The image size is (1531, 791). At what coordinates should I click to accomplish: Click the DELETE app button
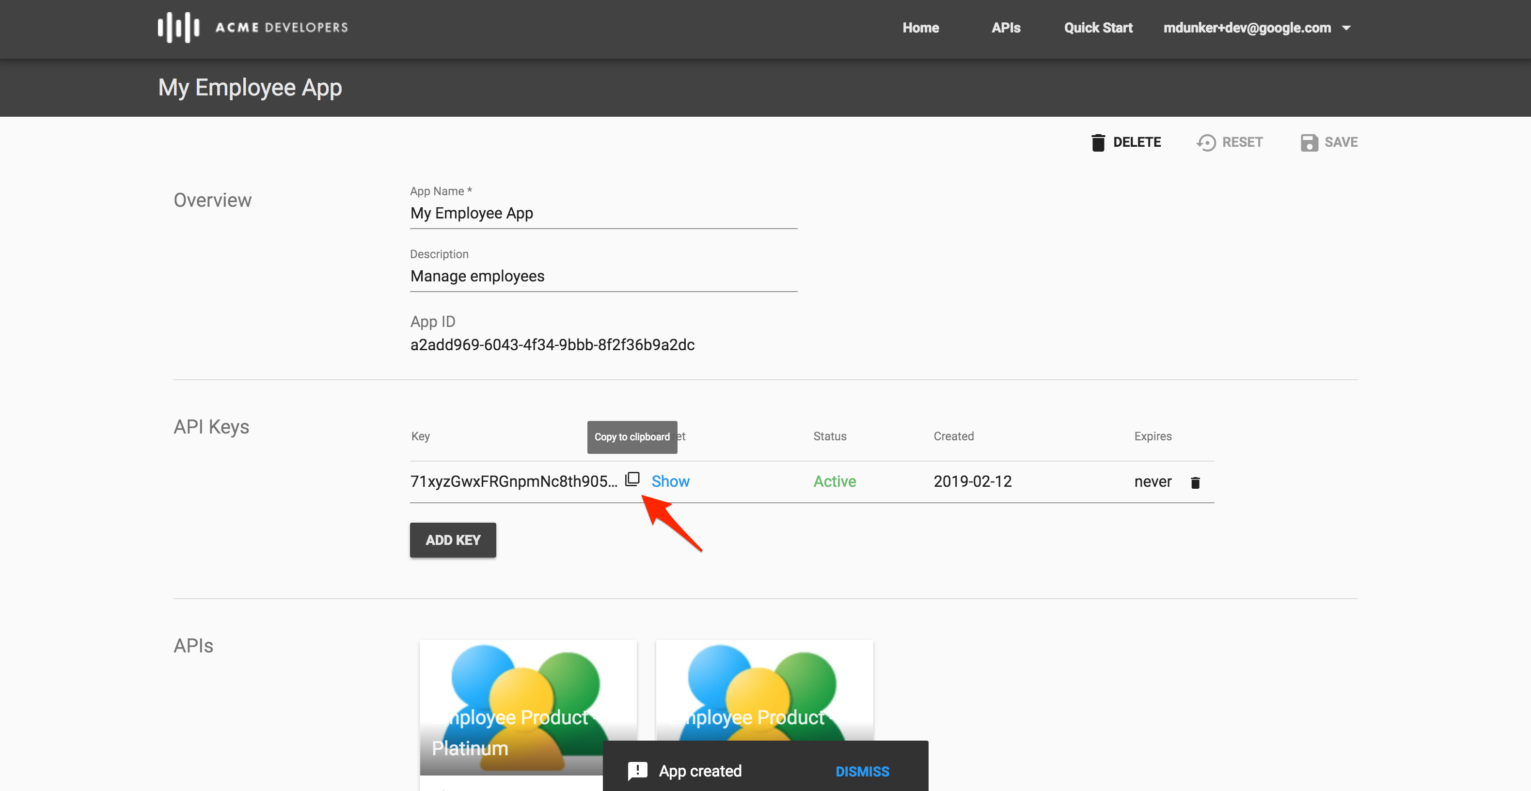point(1126,142)
